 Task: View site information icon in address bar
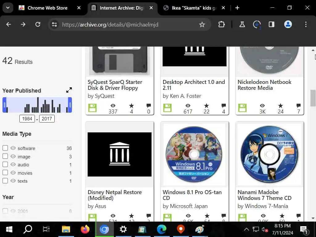tap(54, 25)
